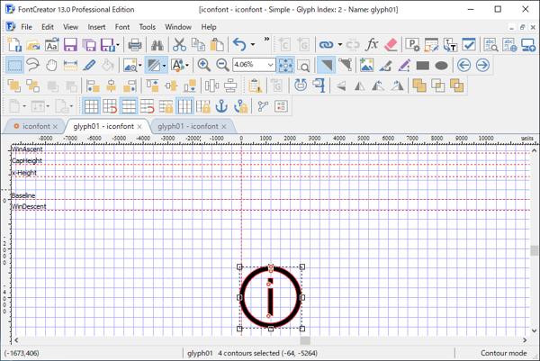
Task: Click the Import Image icon
Action: [x=366, y=65]
